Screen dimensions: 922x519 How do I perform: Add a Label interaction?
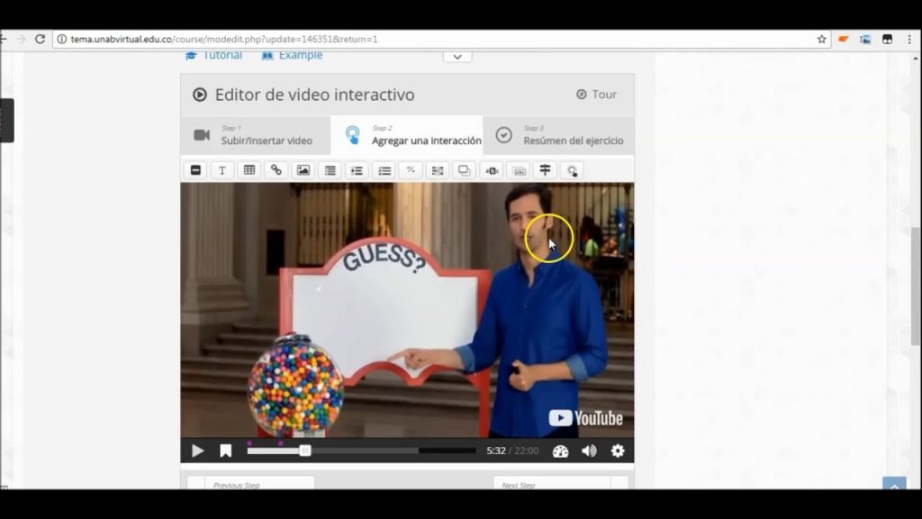coord(195,170)
